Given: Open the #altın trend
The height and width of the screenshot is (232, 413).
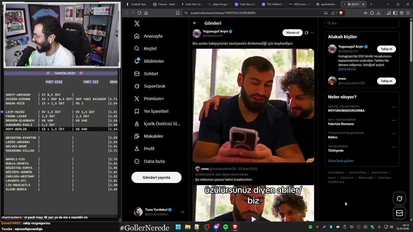Looking at the screenshot, I should (333, 137).
